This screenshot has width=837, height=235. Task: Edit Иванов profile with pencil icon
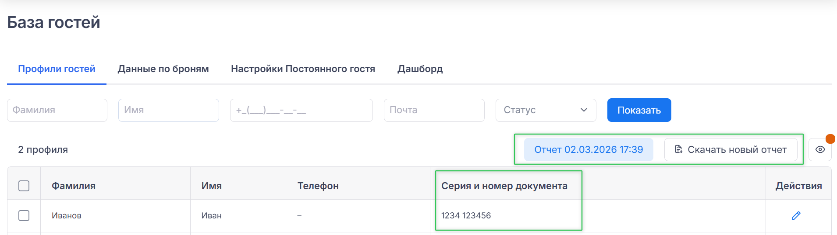[x=796, y=215]
